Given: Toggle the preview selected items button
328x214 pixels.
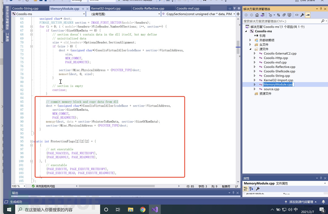Looking at the screenshot, I should [308, 15].
